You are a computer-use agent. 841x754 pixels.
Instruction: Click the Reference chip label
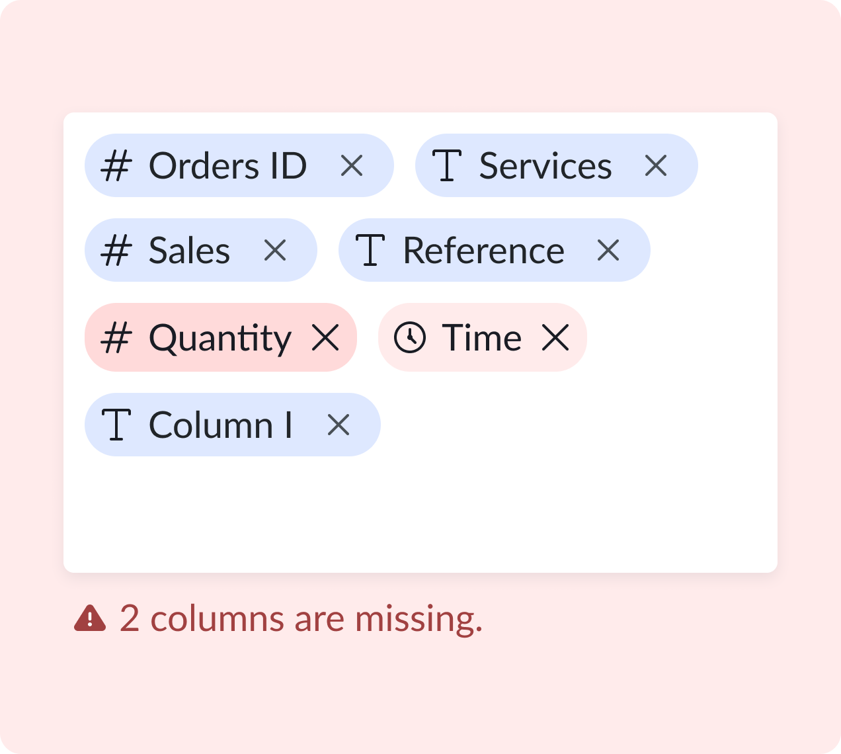click(x=483, y=250)
